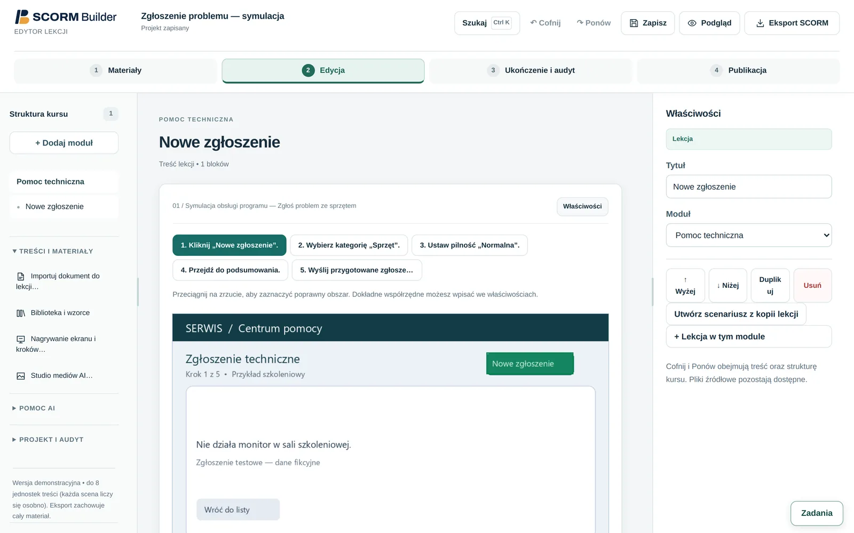Go to the Materiały step tab
The height and width of the screenshot is (533, 854).
click(x=115, y=70)
